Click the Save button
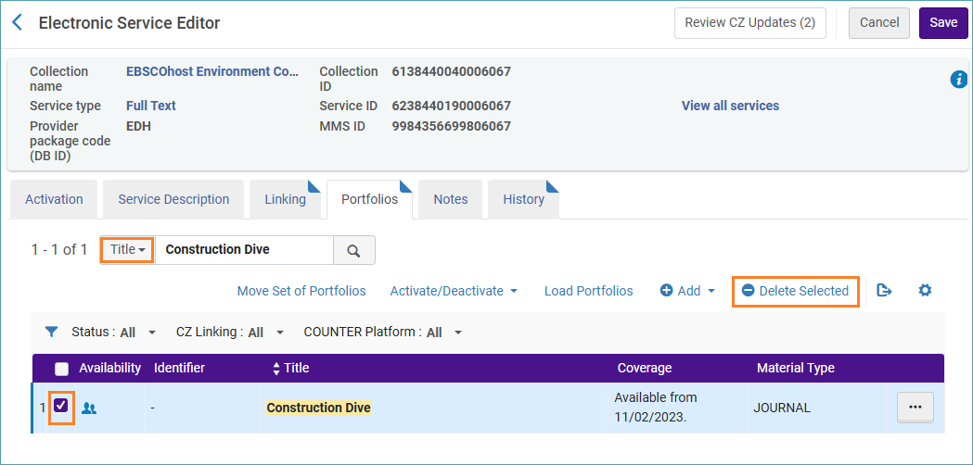973x465 pixels. coord(942,22)
